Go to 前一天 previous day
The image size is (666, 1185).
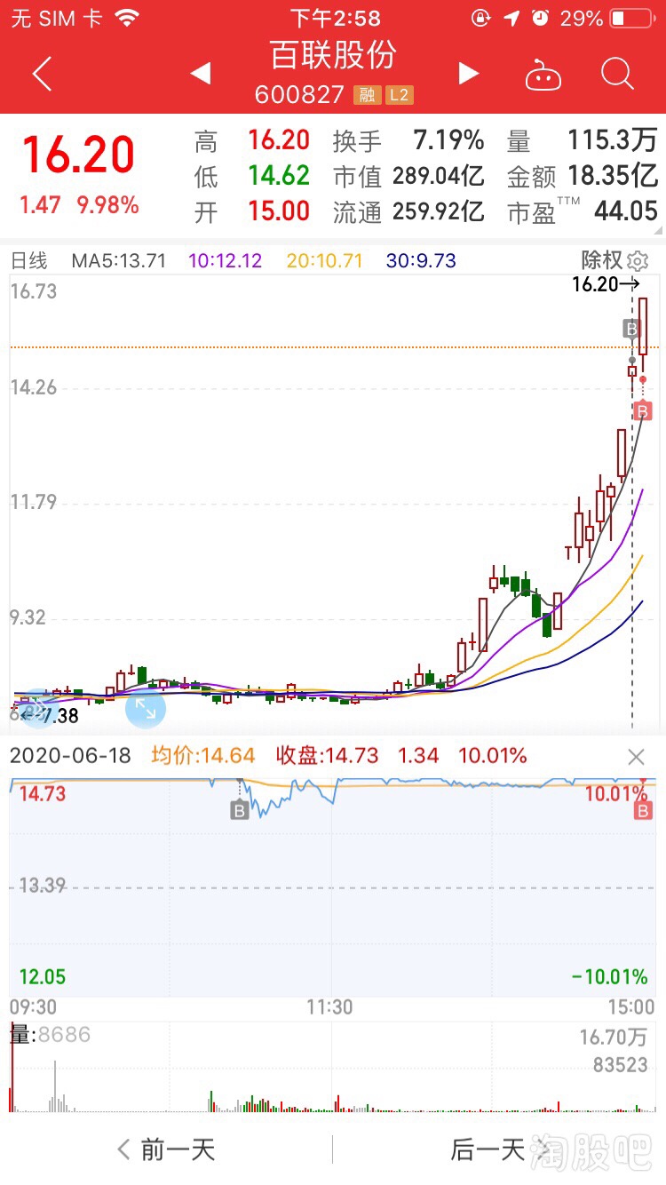[x=166, y=1149]
